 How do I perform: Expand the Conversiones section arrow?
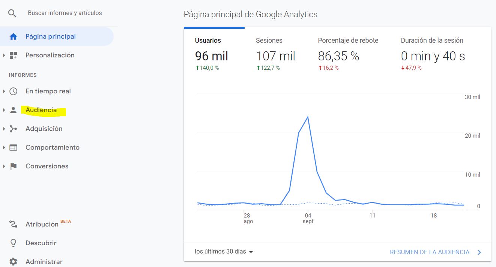[4, 166]
